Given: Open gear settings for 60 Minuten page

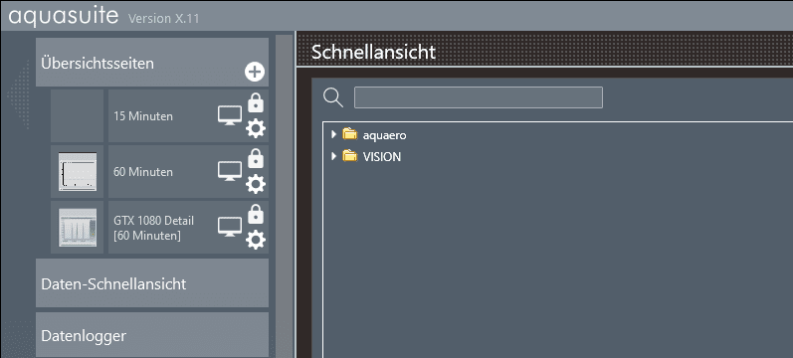Looking at the screenshot, I should [x=256, y=185].
